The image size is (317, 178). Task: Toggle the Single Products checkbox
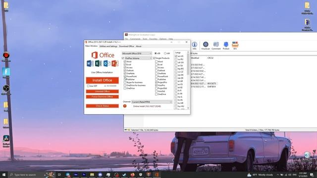[x=154, y=58]
